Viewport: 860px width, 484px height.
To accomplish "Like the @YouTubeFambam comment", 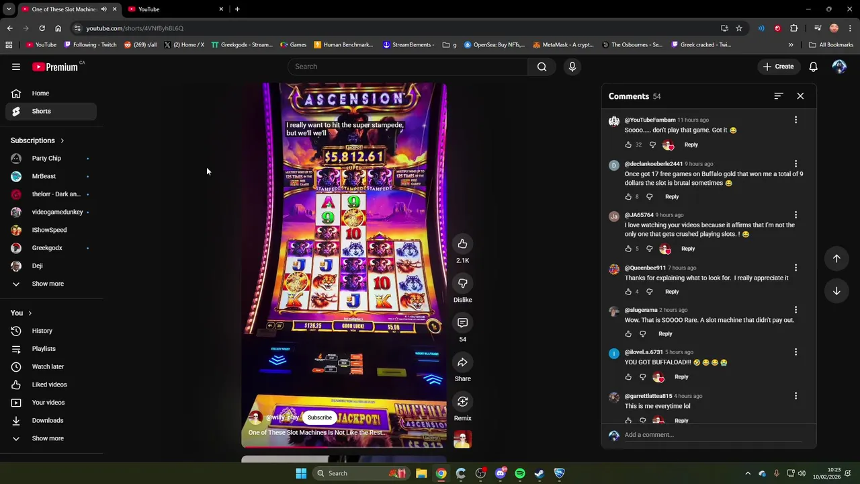I will point(628,145).
